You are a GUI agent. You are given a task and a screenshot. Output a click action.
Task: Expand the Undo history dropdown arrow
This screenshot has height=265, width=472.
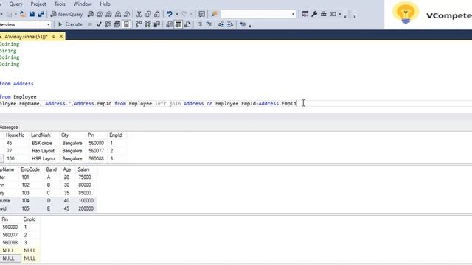click(x=177, y=14)
